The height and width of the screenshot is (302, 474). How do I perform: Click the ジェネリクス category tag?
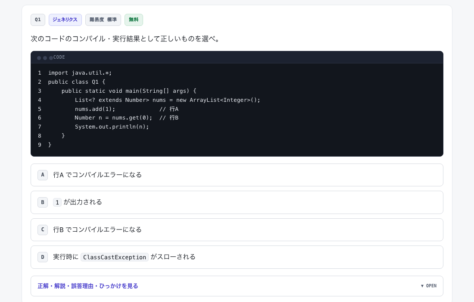[x=65, y=20]
